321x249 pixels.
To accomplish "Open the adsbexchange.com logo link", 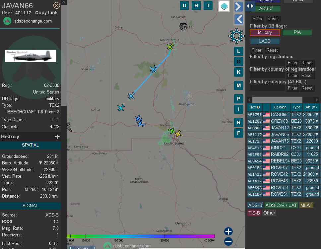I will (28, 21).
